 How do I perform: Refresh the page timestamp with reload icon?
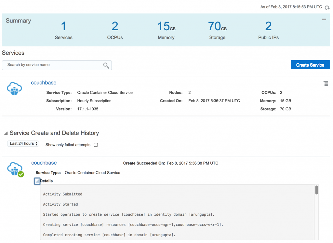click(327, 8)
